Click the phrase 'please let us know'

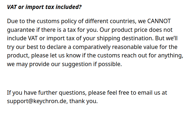point(56,56)
